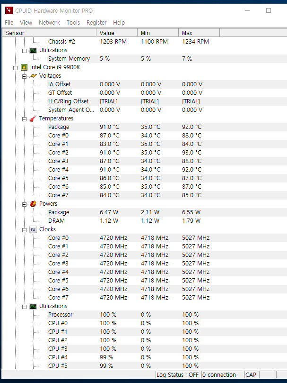Click the Voltages lightning icon
The image size is (287, 383).
pos(33,76)
